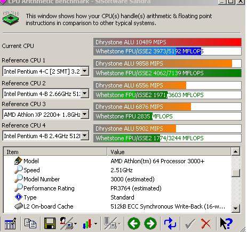The image size is (247, 232).
Task: Open the arrow beside the bar chart icon
Action: click(95, 223)
